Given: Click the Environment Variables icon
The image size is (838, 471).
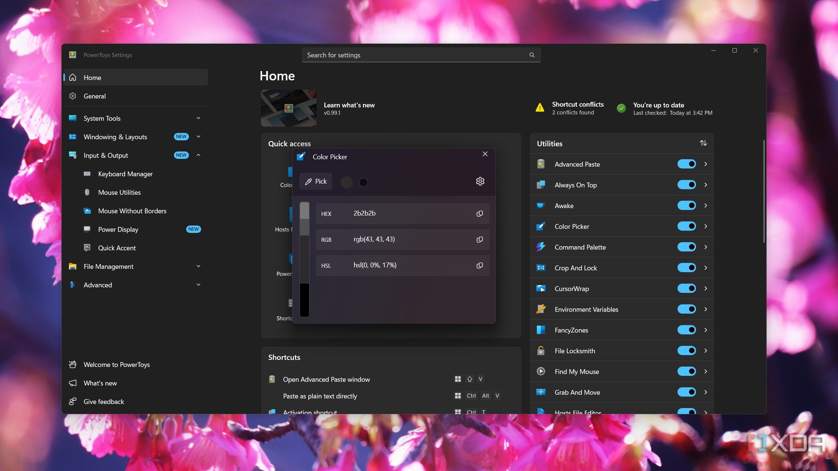Looking at the screenshot, I should coord(541,309).
